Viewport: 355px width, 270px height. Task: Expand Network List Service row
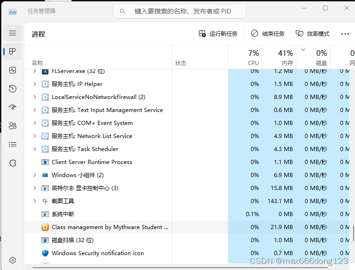click(x=34, y=136)
